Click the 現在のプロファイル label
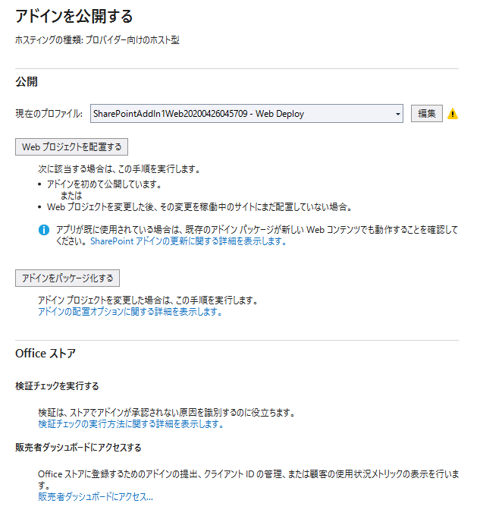The height and width of the screenshot is (516, 480). click(x=49, y=114)
